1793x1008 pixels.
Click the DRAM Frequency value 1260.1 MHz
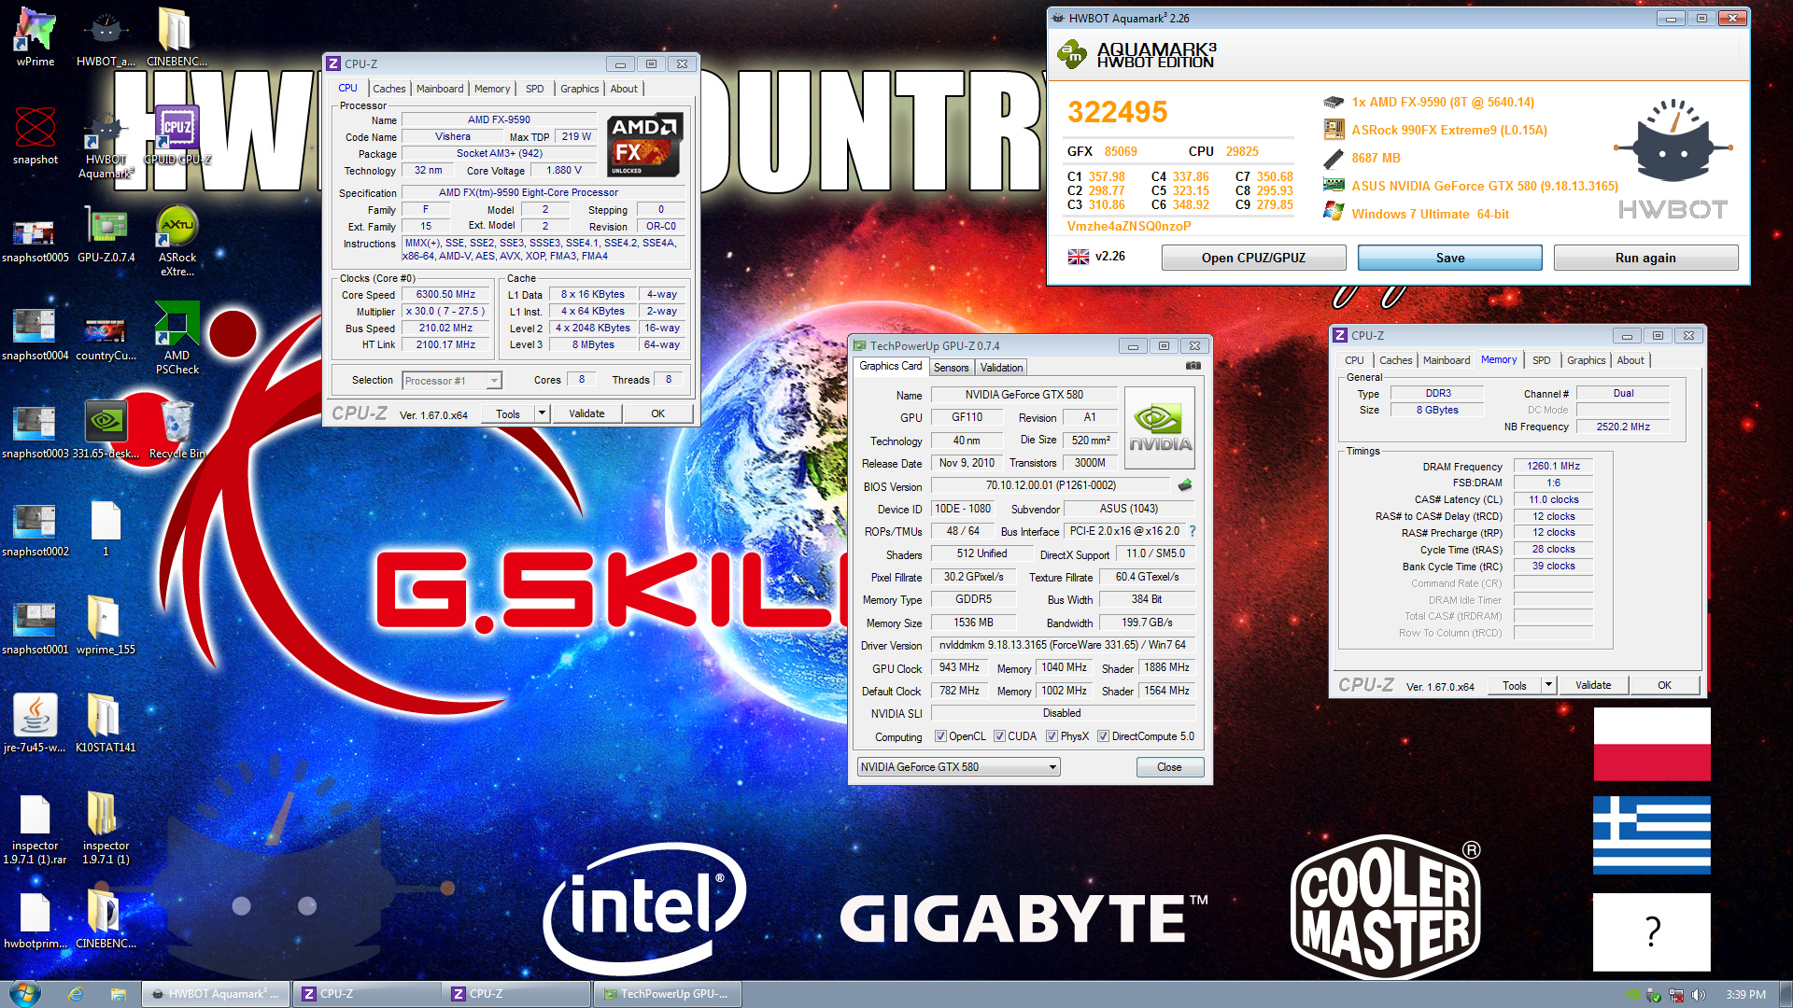coord(1553,466)
